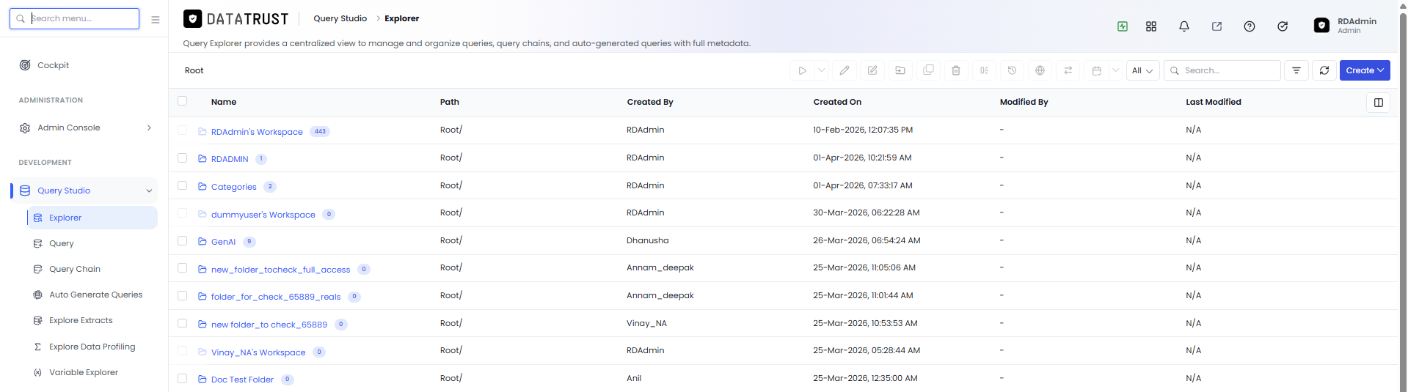Click the apps grid icon in header
The height and width of the screenshot is (392, 1408).
[x=1151, y=26]
